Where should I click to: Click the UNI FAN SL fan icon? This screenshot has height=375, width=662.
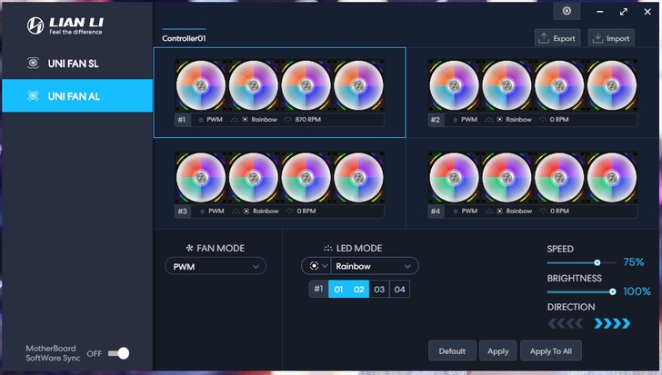point(33,63)
